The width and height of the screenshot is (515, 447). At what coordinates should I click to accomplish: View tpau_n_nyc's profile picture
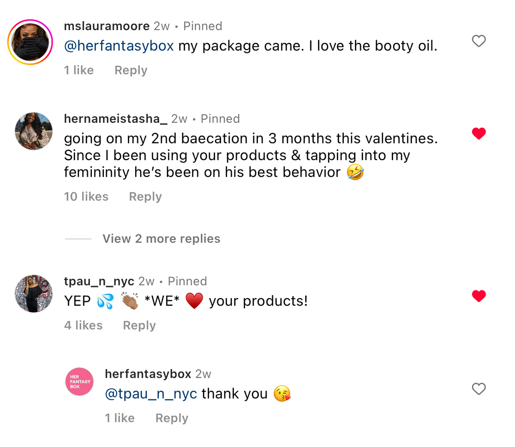point(33,294)
